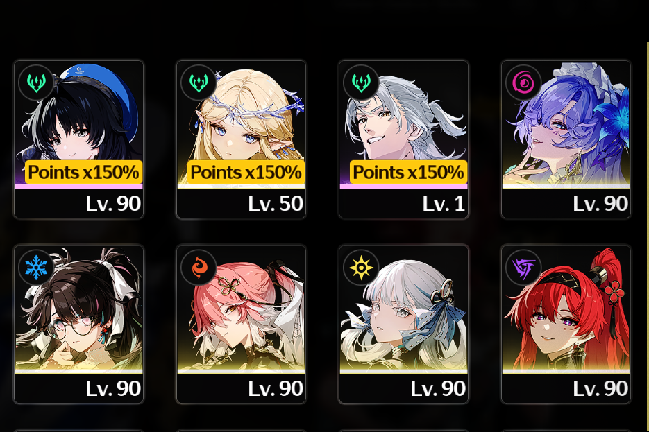Click the purple Electro element icon
649x432 pixels.
[523, 268]
